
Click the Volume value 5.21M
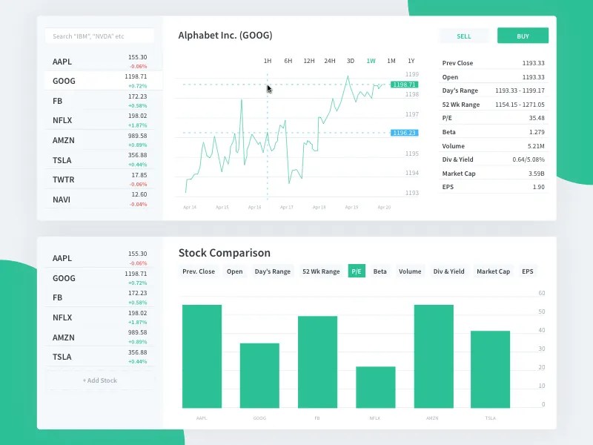coord(536,146)
